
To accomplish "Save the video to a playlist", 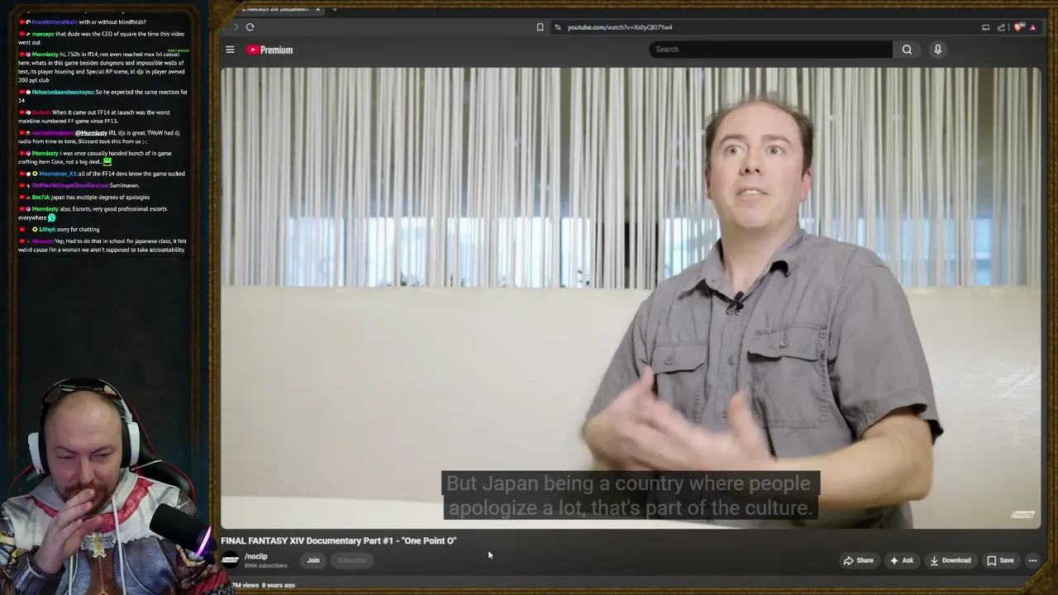I will coord(1000,560).
